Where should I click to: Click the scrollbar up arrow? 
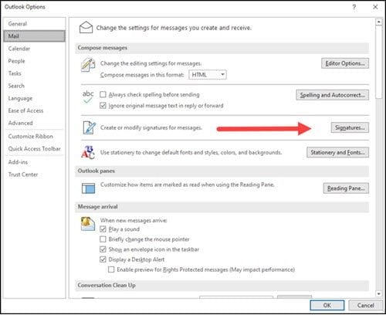click(x=378, y=22)
